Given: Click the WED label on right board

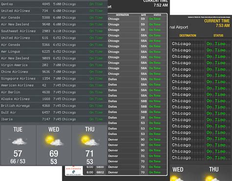Looking at the screenshot, I should point(178,170).
